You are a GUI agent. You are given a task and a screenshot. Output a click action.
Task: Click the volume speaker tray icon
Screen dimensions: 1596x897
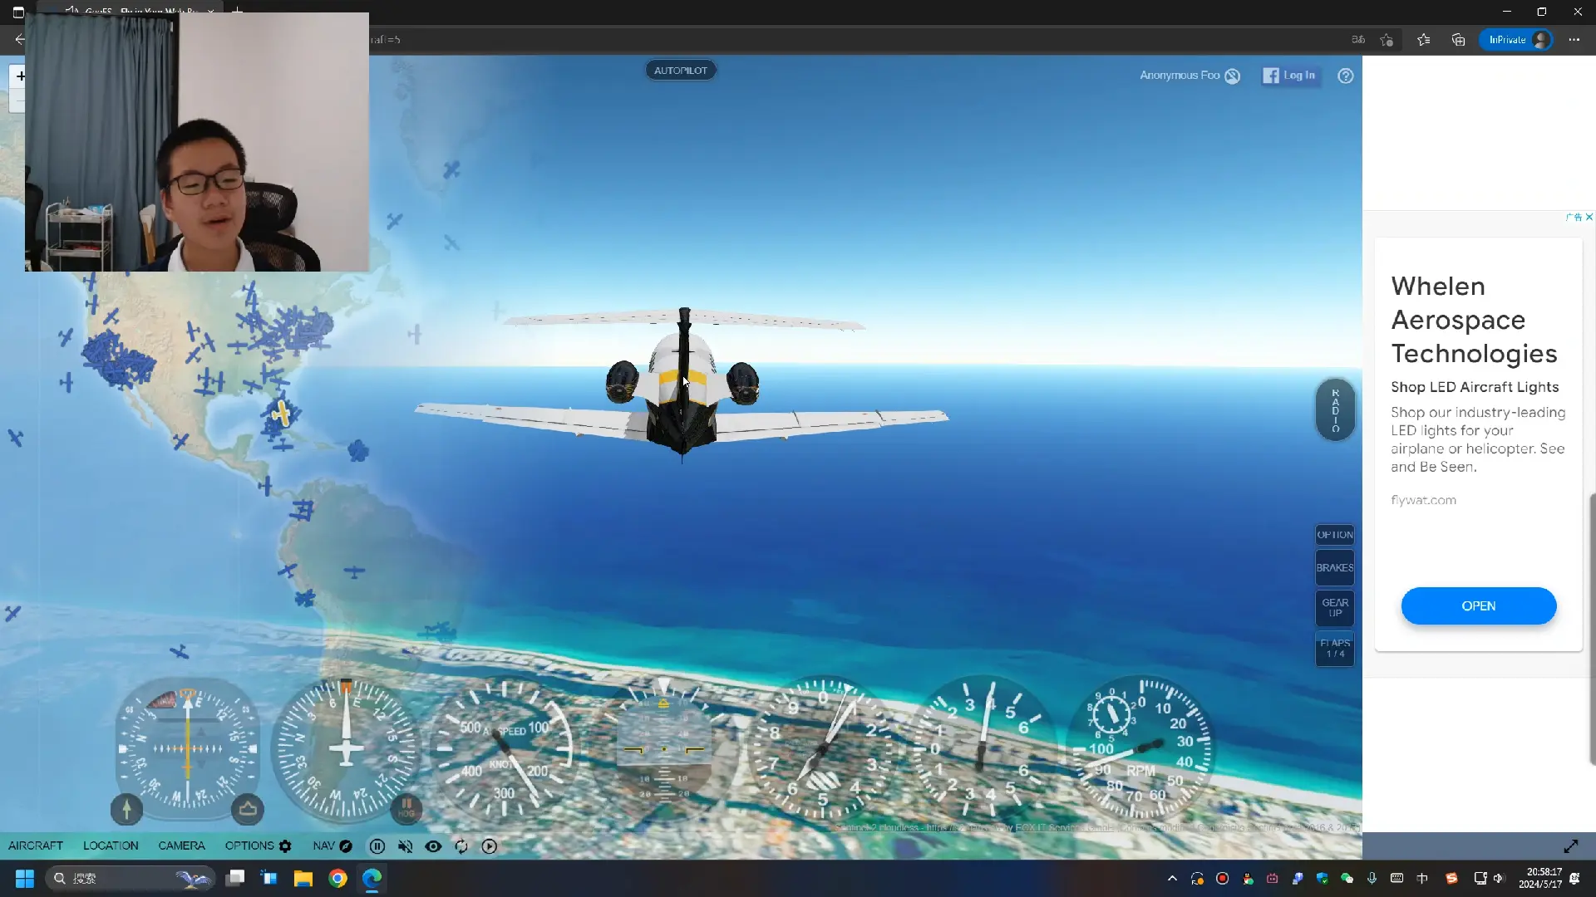point(1499,878)
